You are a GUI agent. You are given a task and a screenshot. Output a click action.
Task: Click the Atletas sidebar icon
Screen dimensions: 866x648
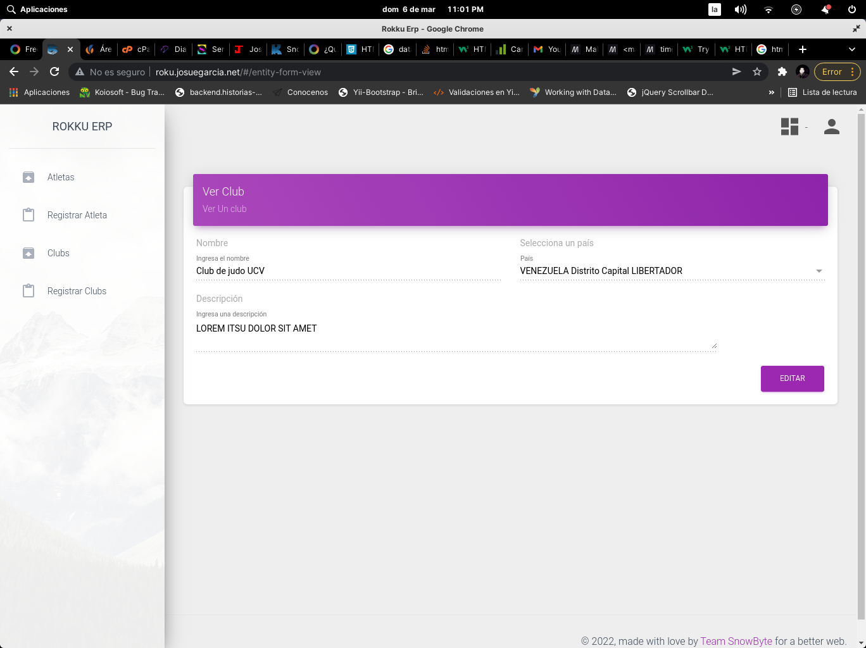(x=28, y=177)
